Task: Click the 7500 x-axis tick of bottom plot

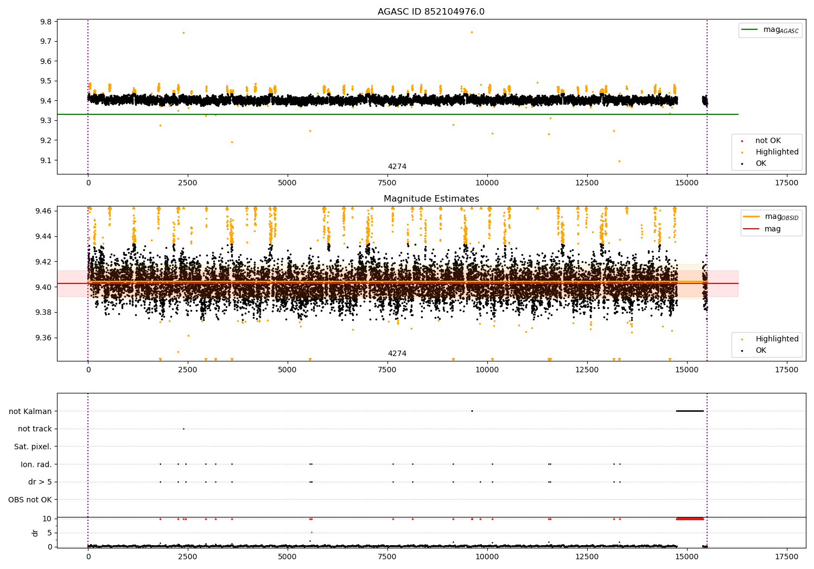Action: (x=387, y=557)
